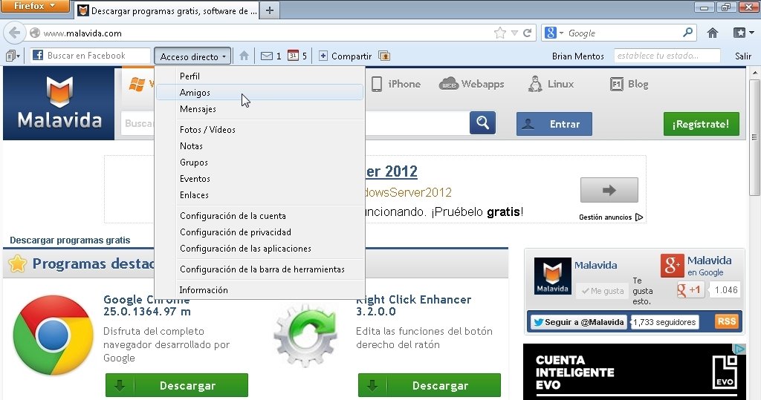Select Información menu entry
The height and width of the screenshot is (400, 761).
pyautogui.click(x=260, y=290)
